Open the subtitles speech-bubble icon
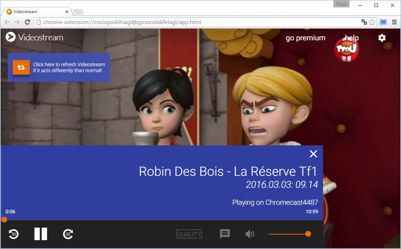401x249 pixels. click(225, 234)
